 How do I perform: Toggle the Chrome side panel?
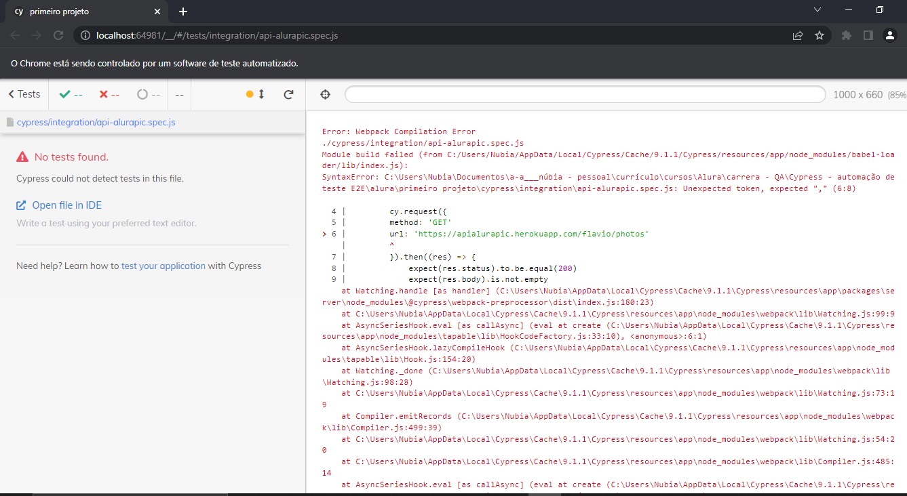(868, 35)
